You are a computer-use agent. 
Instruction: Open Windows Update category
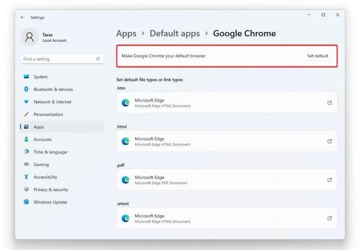[62, 202]
